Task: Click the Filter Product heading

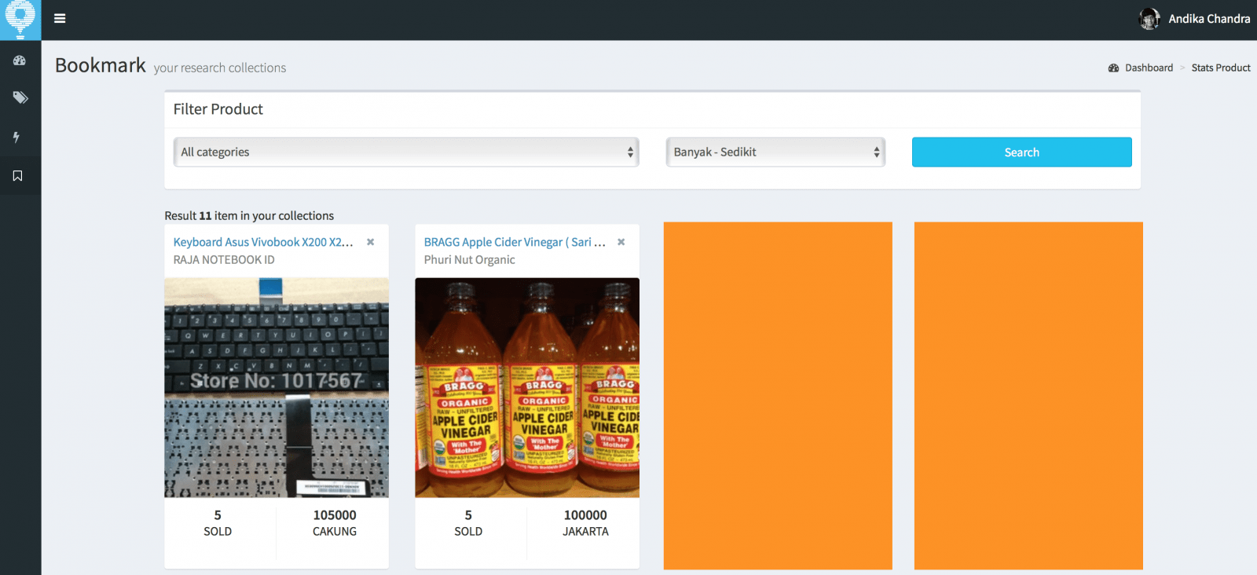Action: tap(218, 109)
